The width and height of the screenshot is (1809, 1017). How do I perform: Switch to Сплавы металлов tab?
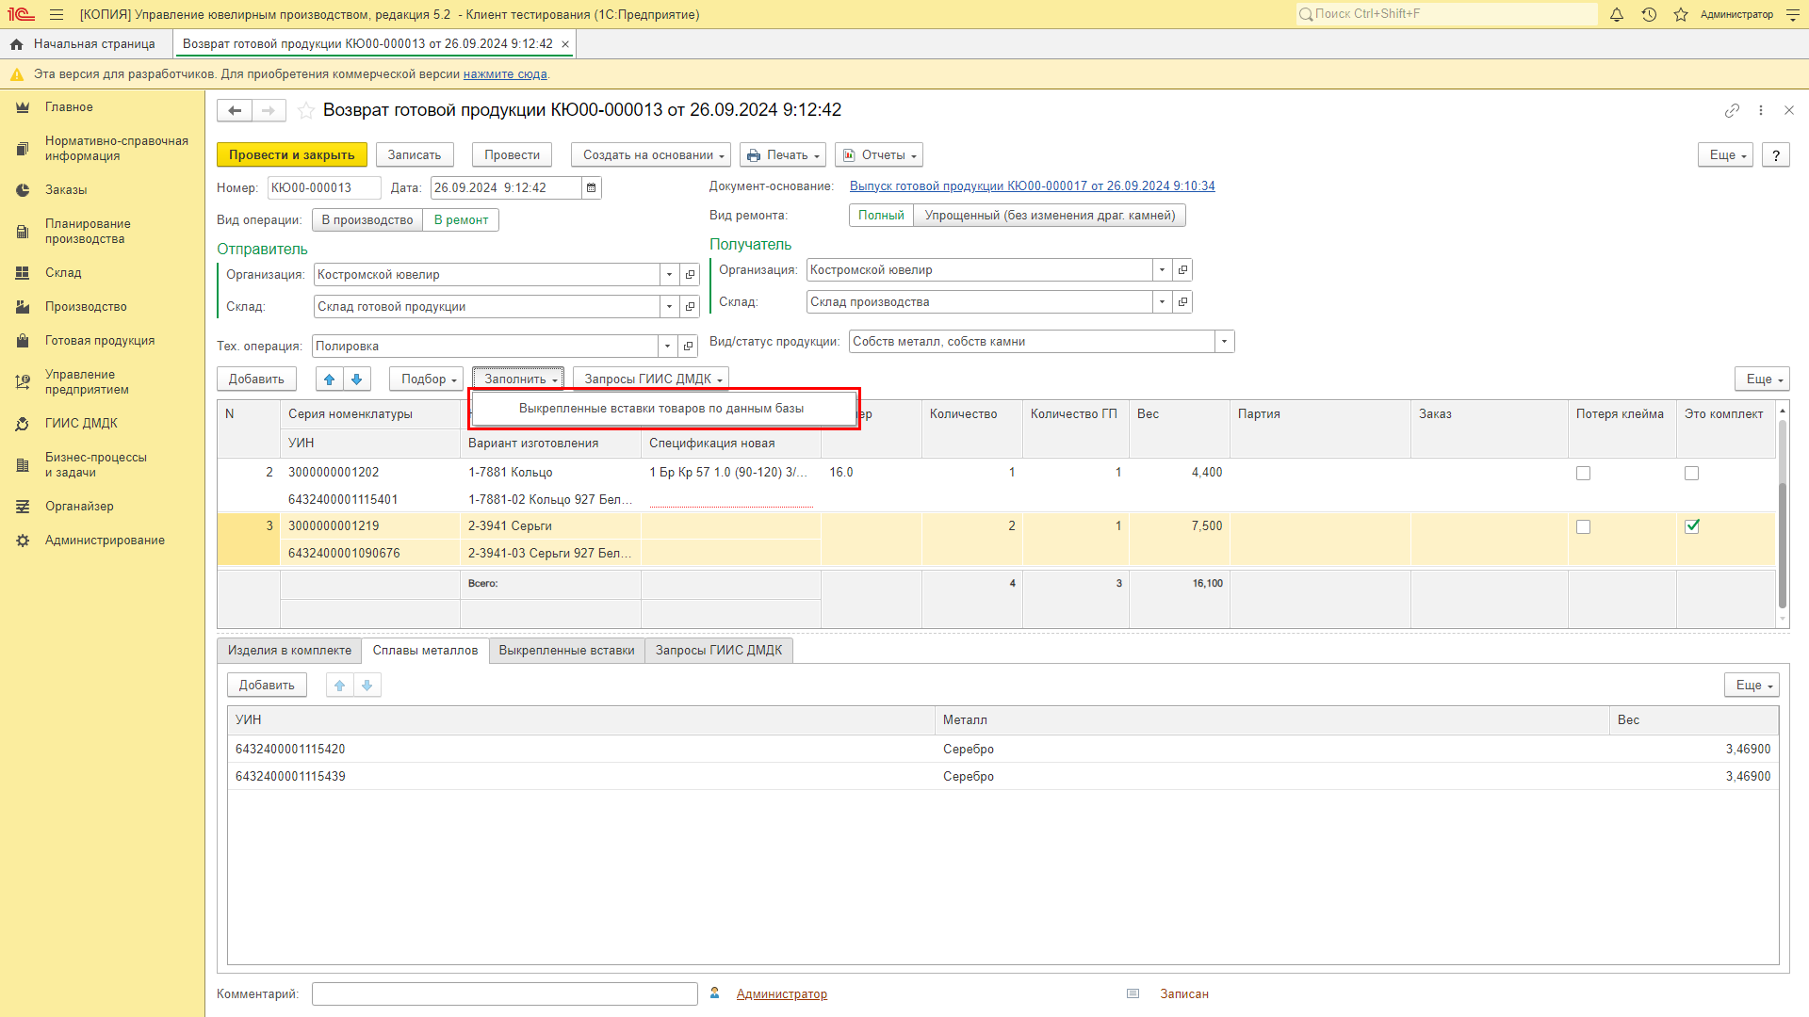point(425,651)
